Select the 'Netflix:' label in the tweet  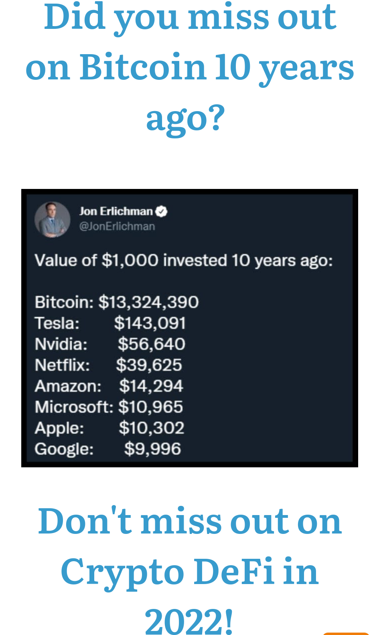[x=62, y=365]
